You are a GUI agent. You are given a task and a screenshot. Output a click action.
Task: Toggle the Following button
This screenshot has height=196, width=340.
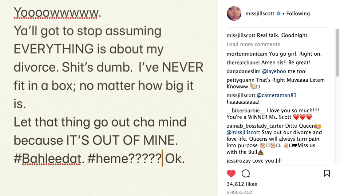click(x=298, y=13)
